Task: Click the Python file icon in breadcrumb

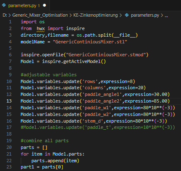Action: (127, 15)
